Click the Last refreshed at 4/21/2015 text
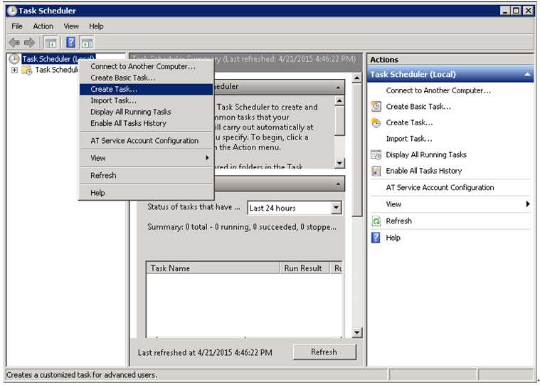The width and height of the screenshot is (540, 385). (205, 353)
